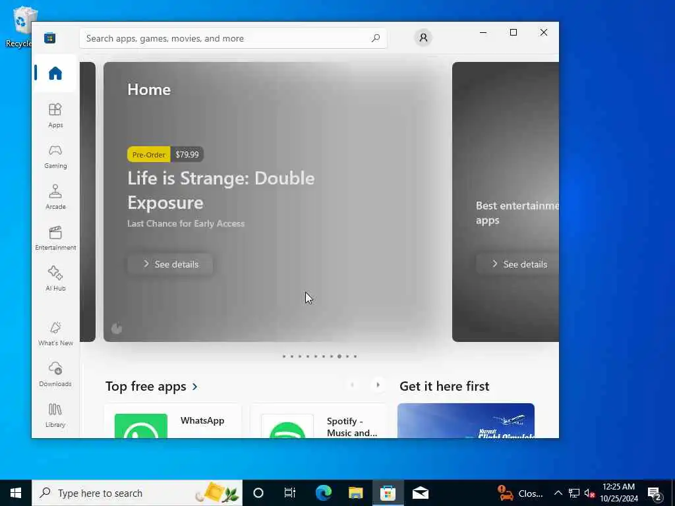Show previous top free apps arrow
675x506 pixels.
[x=352, y=385]
